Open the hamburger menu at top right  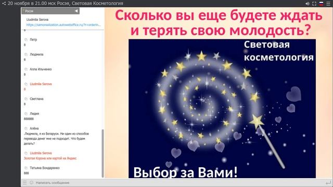328,4
